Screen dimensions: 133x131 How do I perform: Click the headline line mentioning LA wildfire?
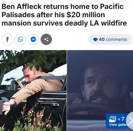point(64,23)
